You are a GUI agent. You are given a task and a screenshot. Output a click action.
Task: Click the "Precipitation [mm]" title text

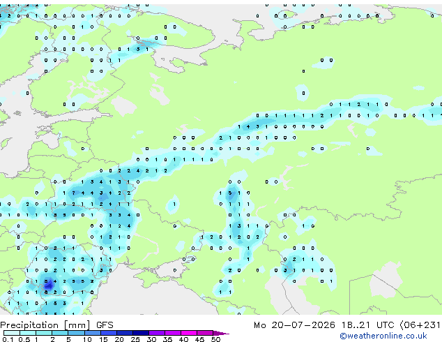coord(45,325)
